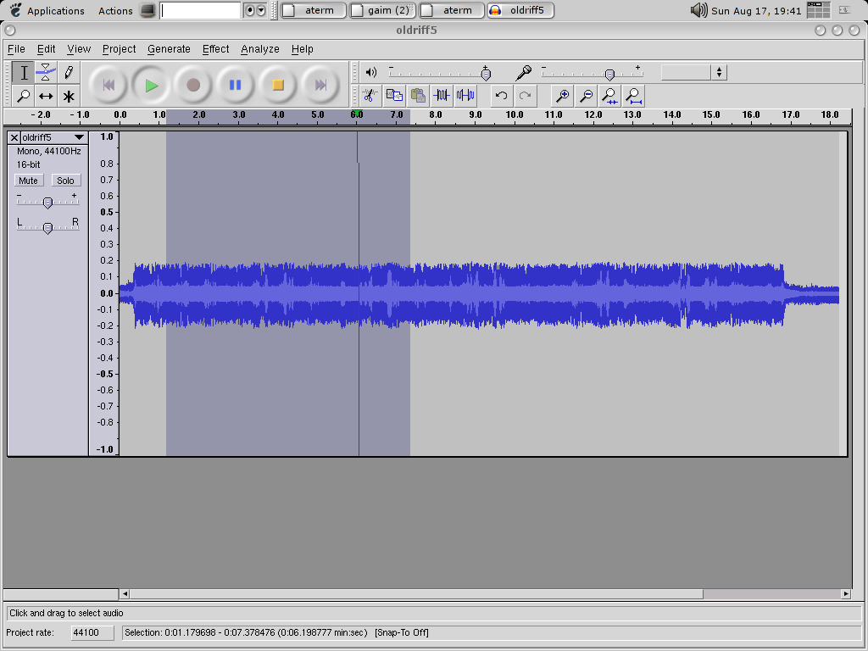Select the Draw pencil tool
This screenshot has width=868, height=651.
tap(69, 73)
